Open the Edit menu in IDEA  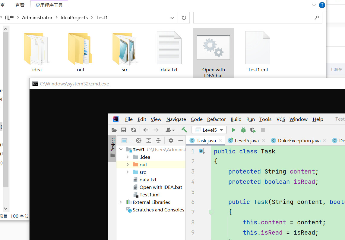[142, 119]
